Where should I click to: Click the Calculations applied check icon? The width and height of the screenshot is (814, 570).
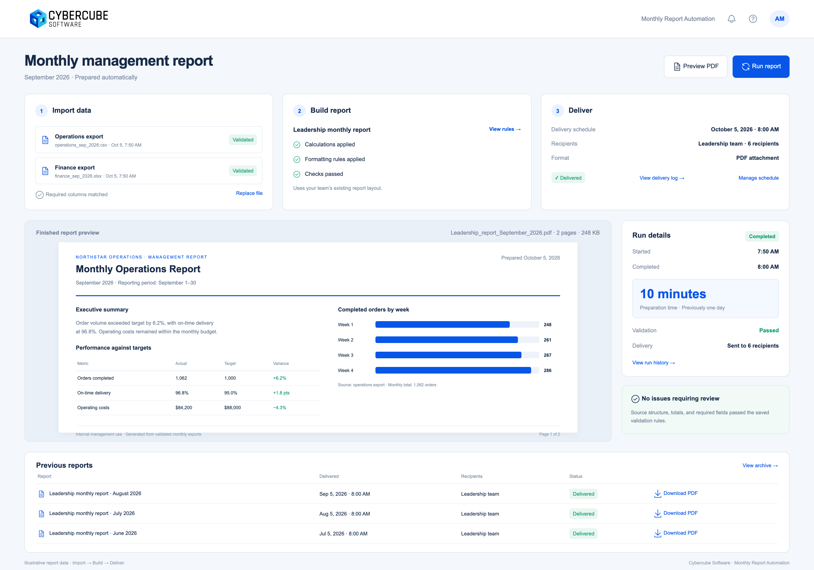tap(297, 145)
